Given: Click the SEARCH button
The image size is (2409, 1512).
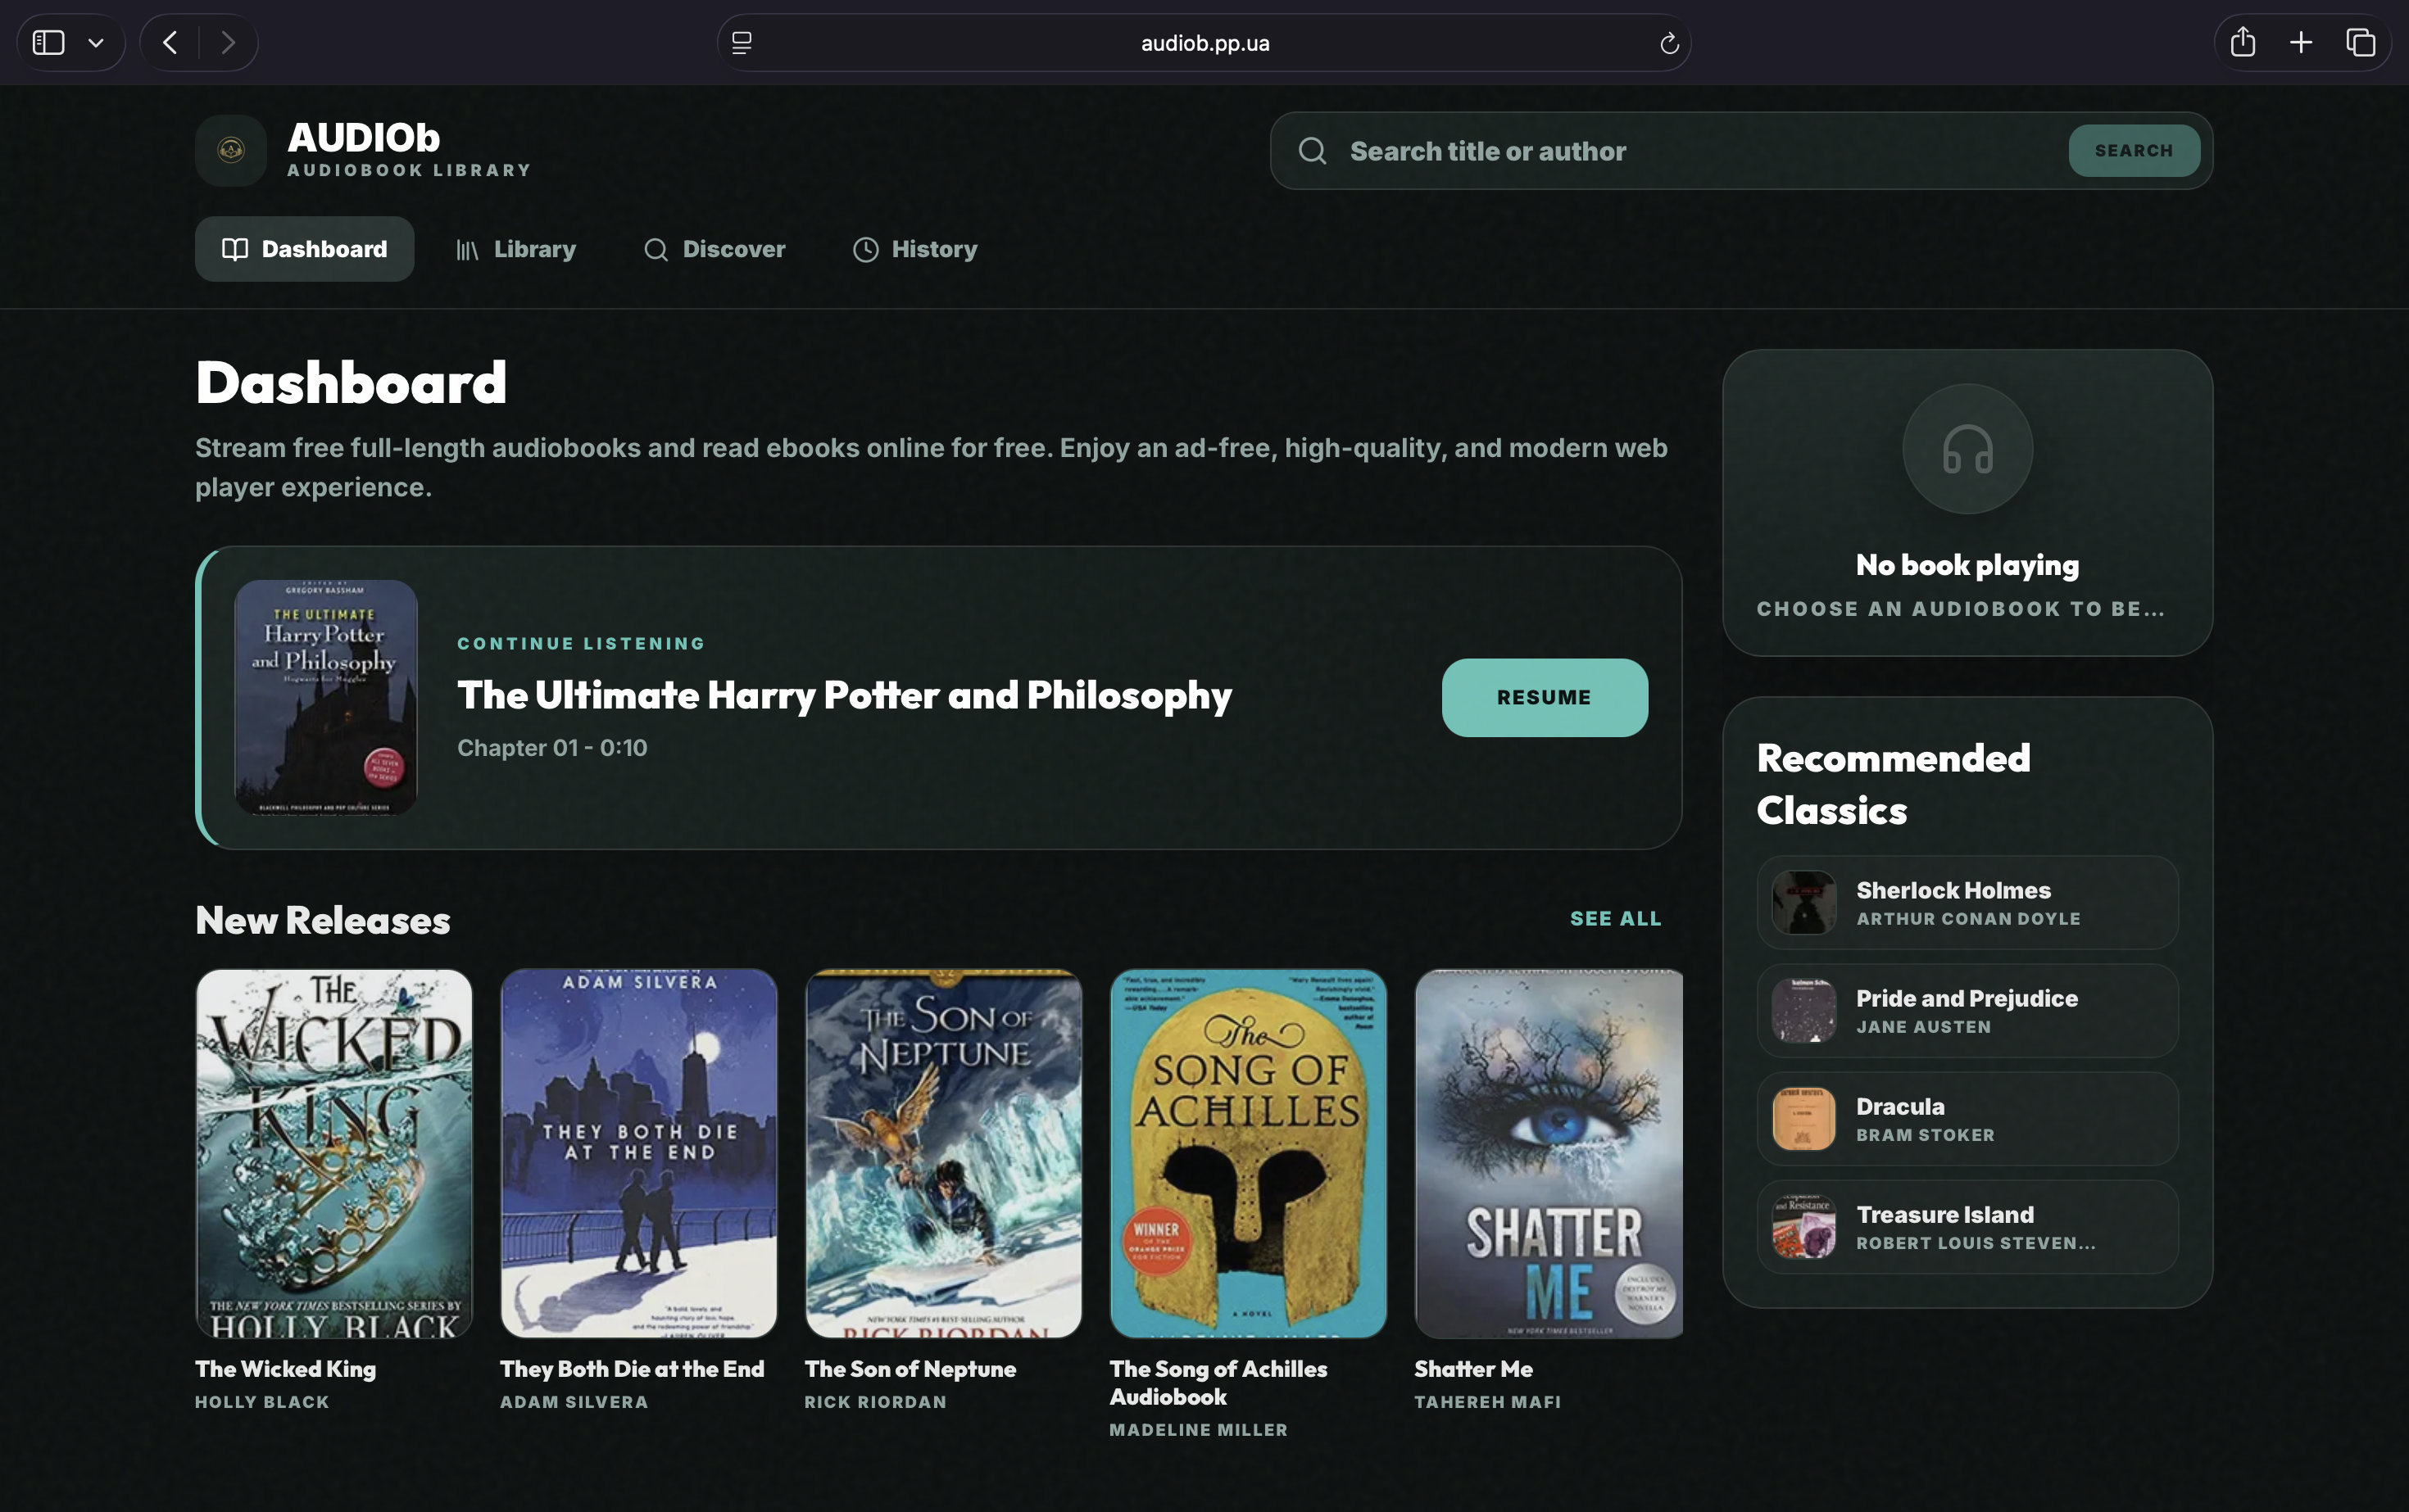Looking at the screenshot, I should pos(2133,151).
